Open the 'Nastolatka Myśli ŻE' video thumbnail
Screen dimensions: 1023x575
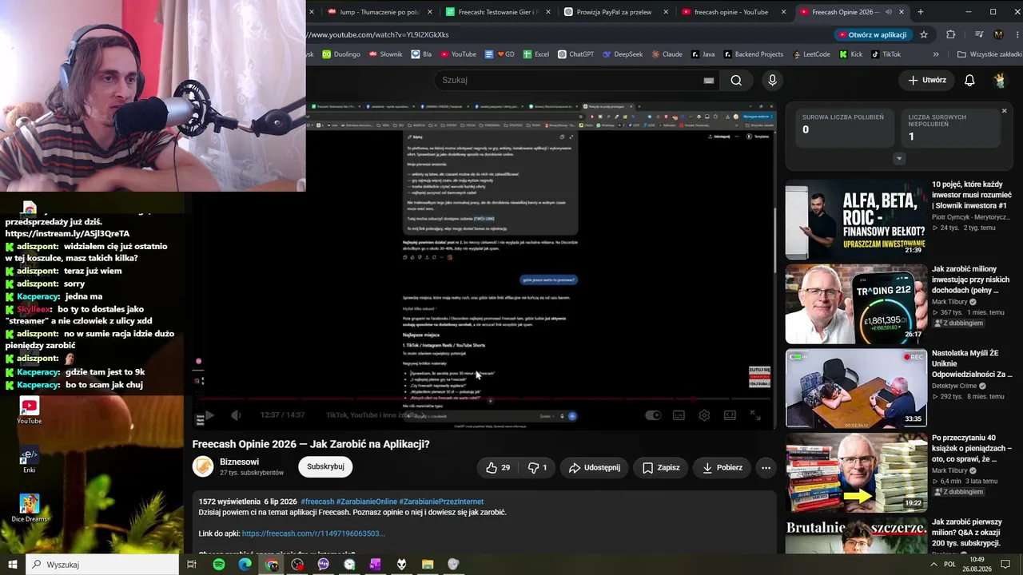point(856,388)
